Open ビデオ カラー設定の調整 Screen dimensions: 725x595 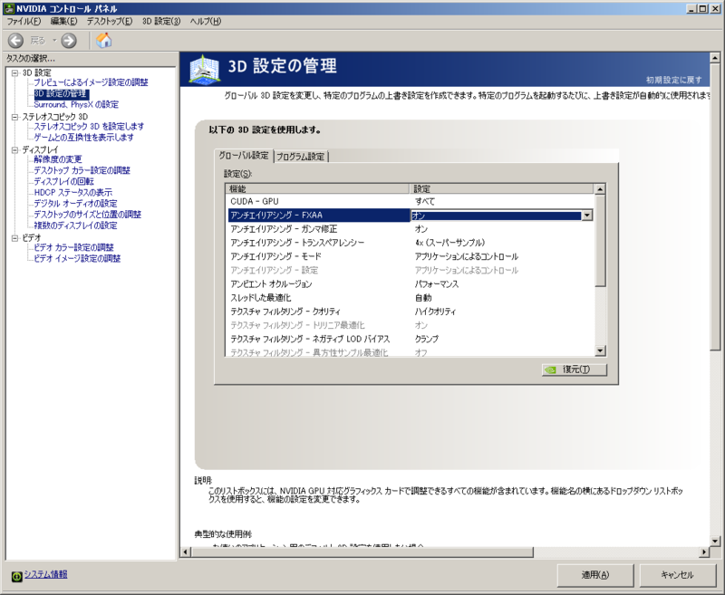(x=73, y=247)
